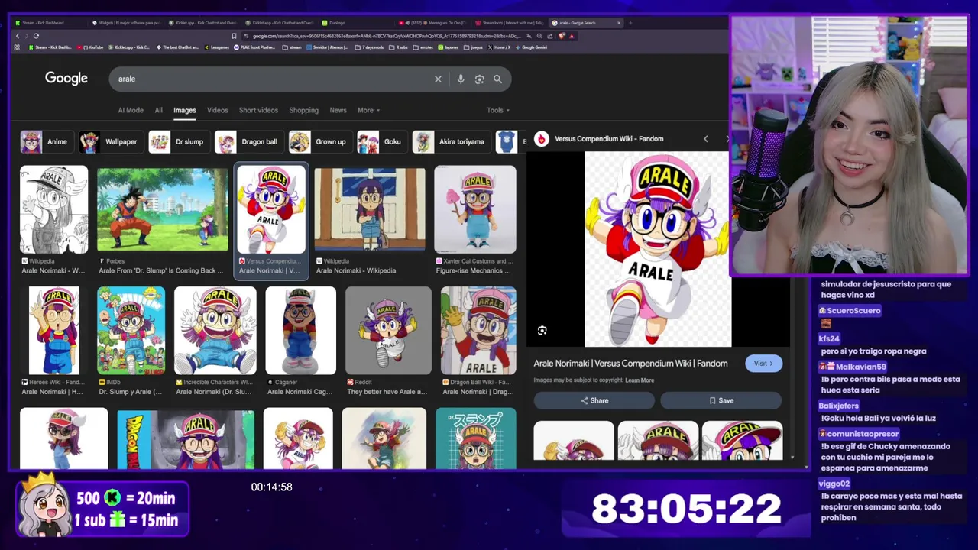The height and width of the screenshot is (550, 978).
Task: Open the IMDb Dr. Slump y Arale thumbnail
Action: 131,331
